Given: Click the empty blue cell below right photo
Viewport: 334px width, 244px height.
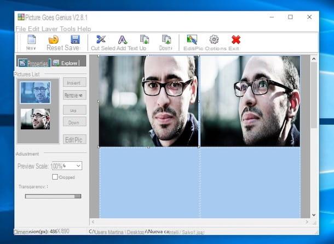Looking at the screenshot, I should (251, 183).
